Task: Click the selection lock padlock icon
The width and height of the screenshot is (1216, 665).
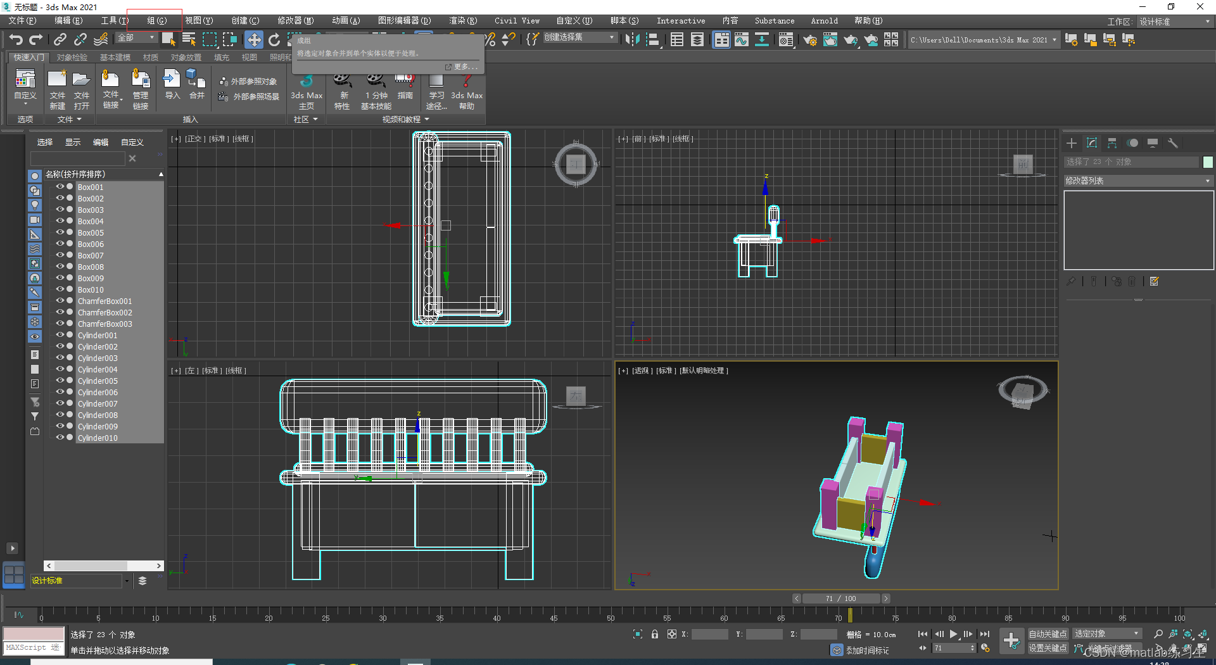Action: point(655,634)
